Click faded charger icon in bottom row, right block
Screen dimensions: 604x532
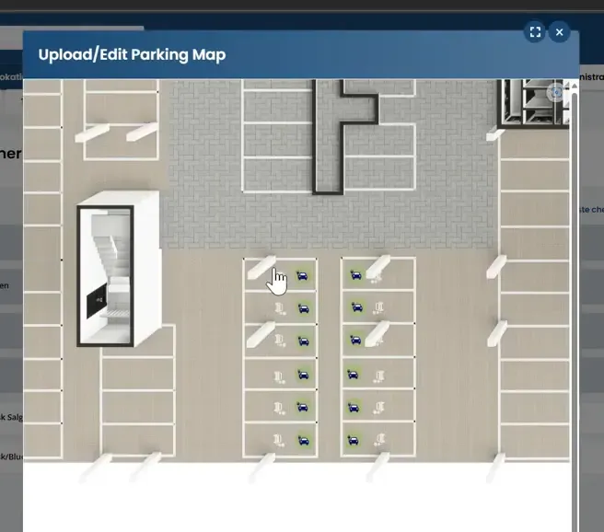point(379,440)
